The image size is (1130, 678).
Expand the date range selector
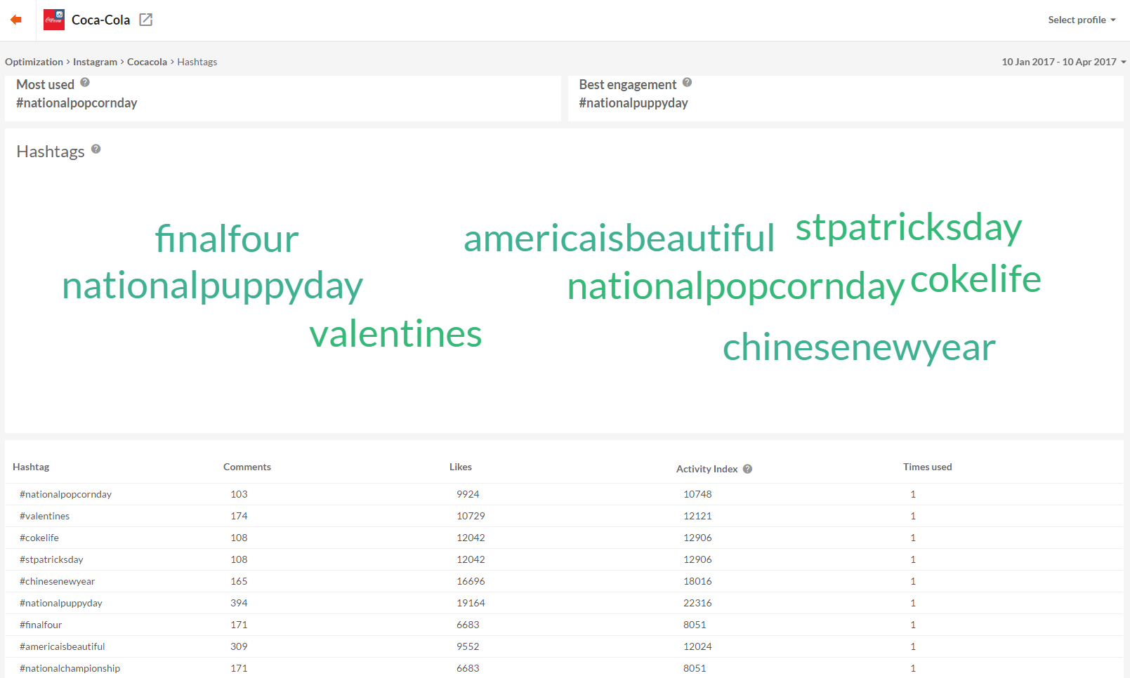pos(1063,62)
